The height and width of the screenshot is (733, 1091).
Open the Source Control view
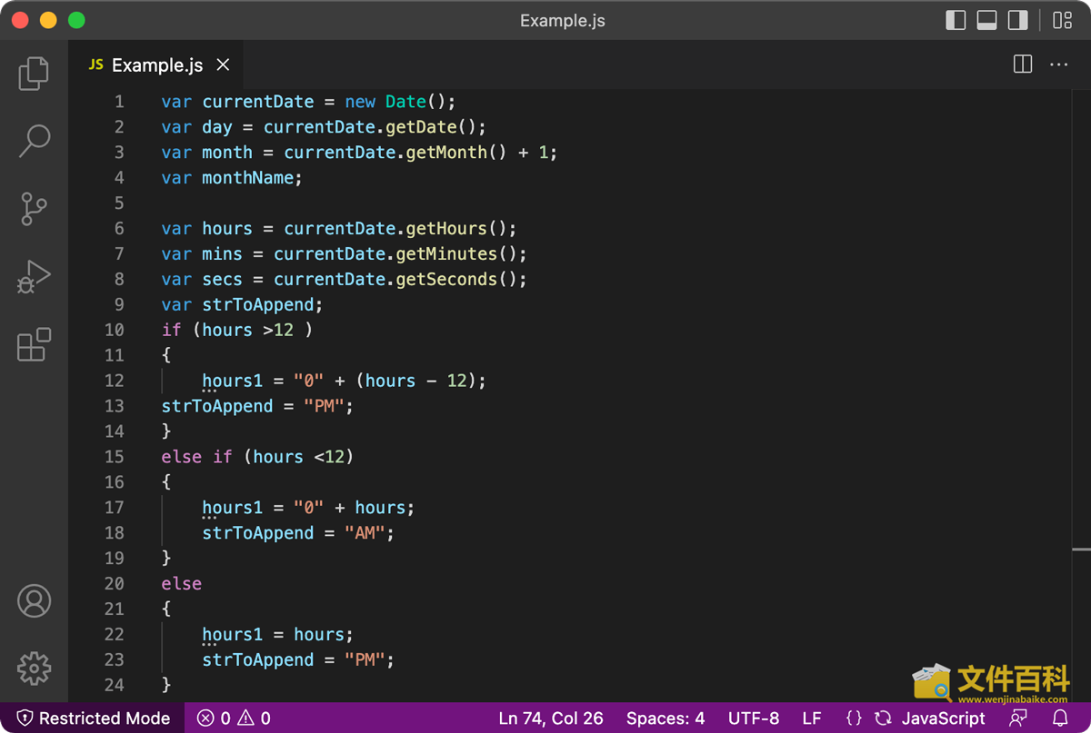coord(34,209)
